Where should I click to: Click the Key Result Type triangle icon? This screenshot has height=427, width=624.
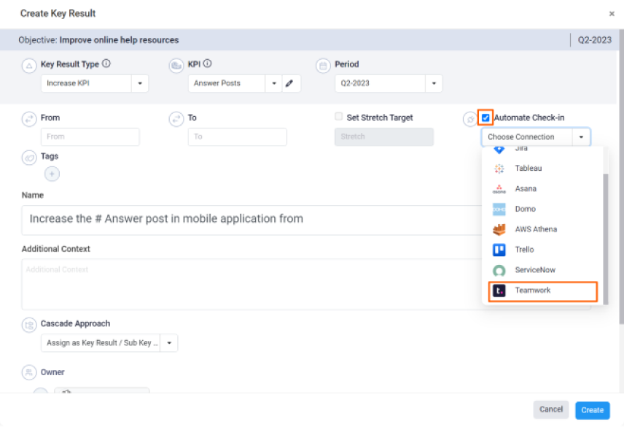[29, 66]
